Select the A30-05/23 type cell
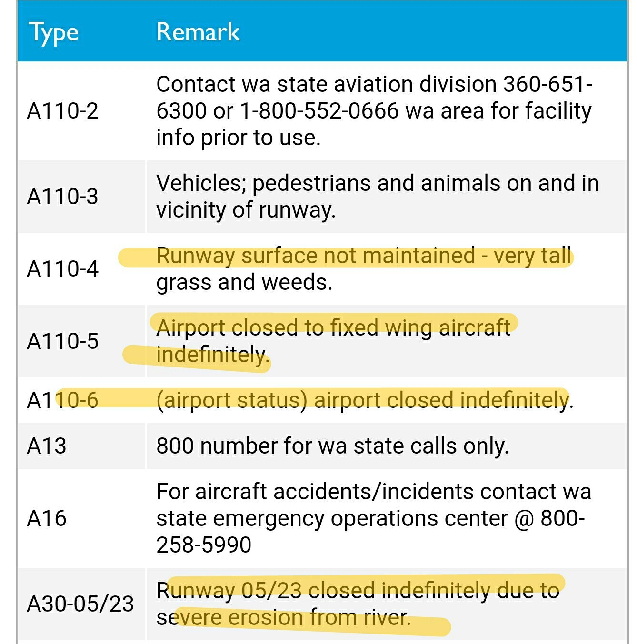The height and width of the screenshot is (644, 637). [x=80, y=604]
